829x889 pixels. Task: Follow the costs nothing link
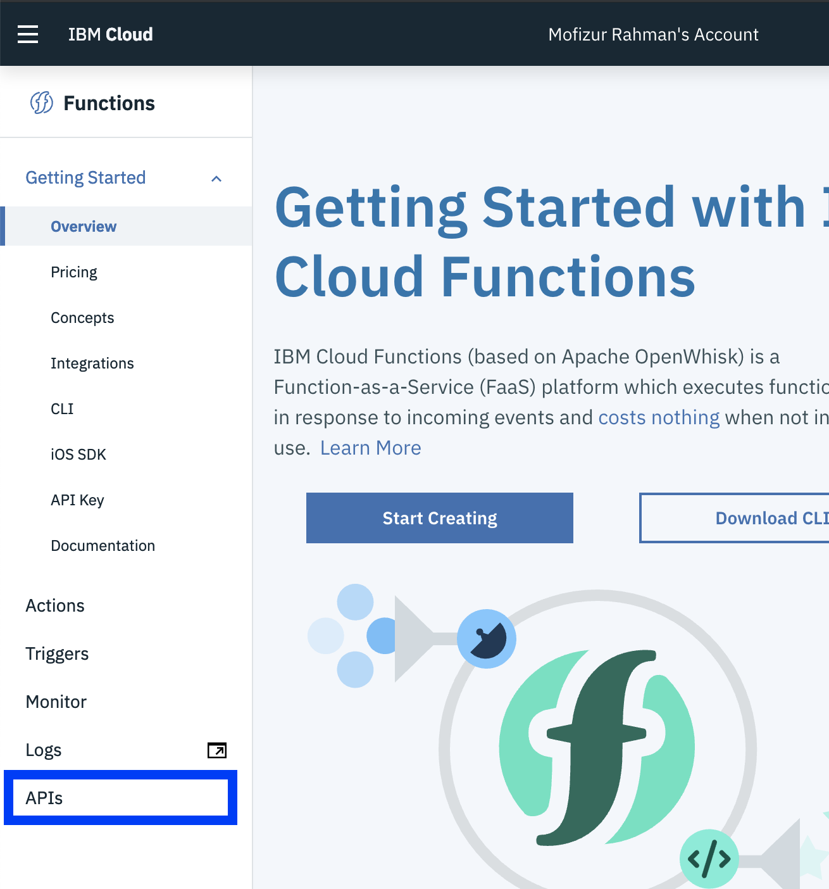pos(659,418)
